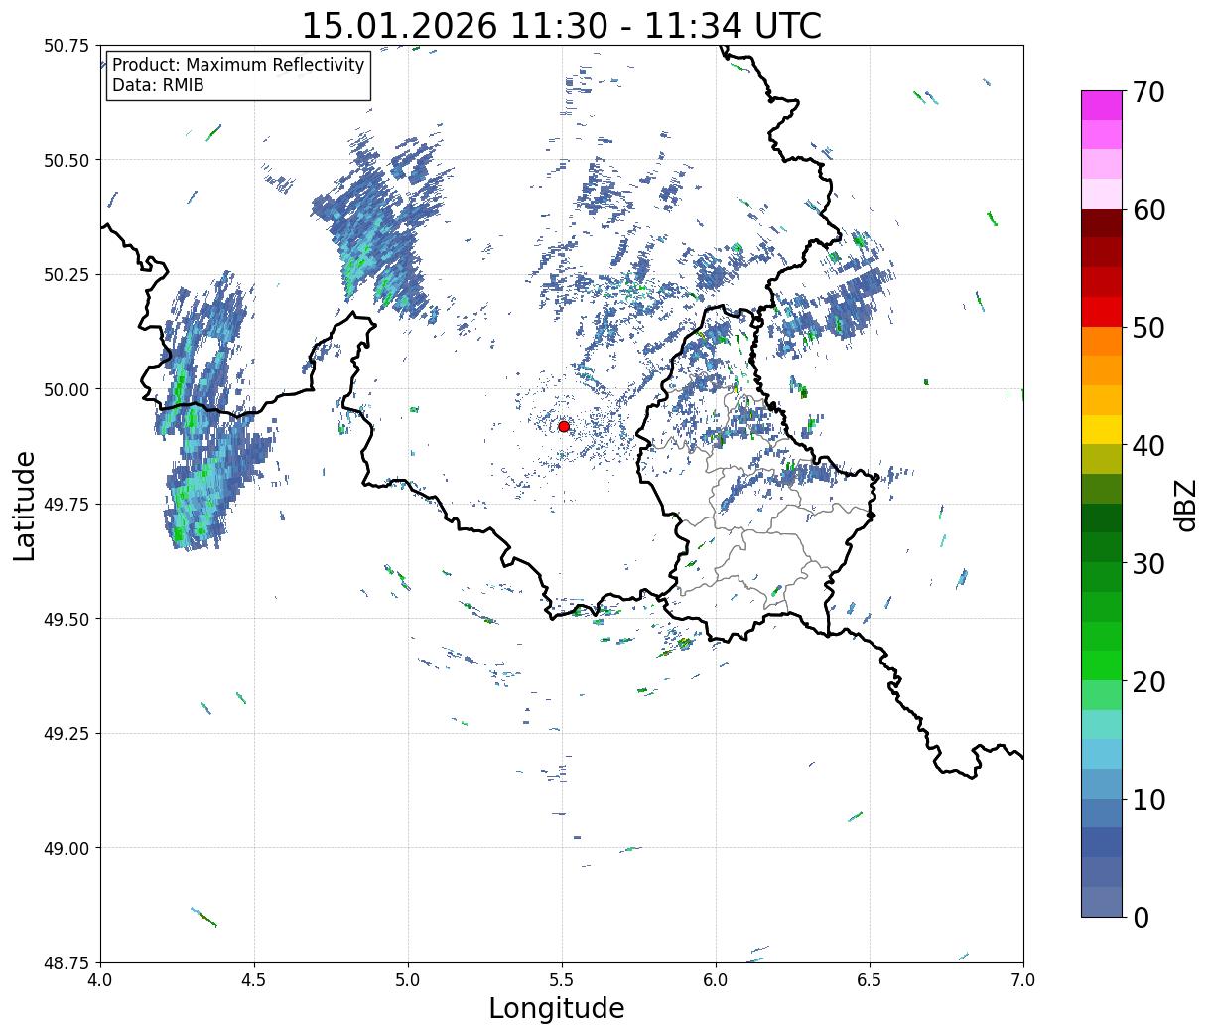Click the latitude tick label 49.75
This screenshot has height=1033, width=1210.
click(x=67, y=505)
